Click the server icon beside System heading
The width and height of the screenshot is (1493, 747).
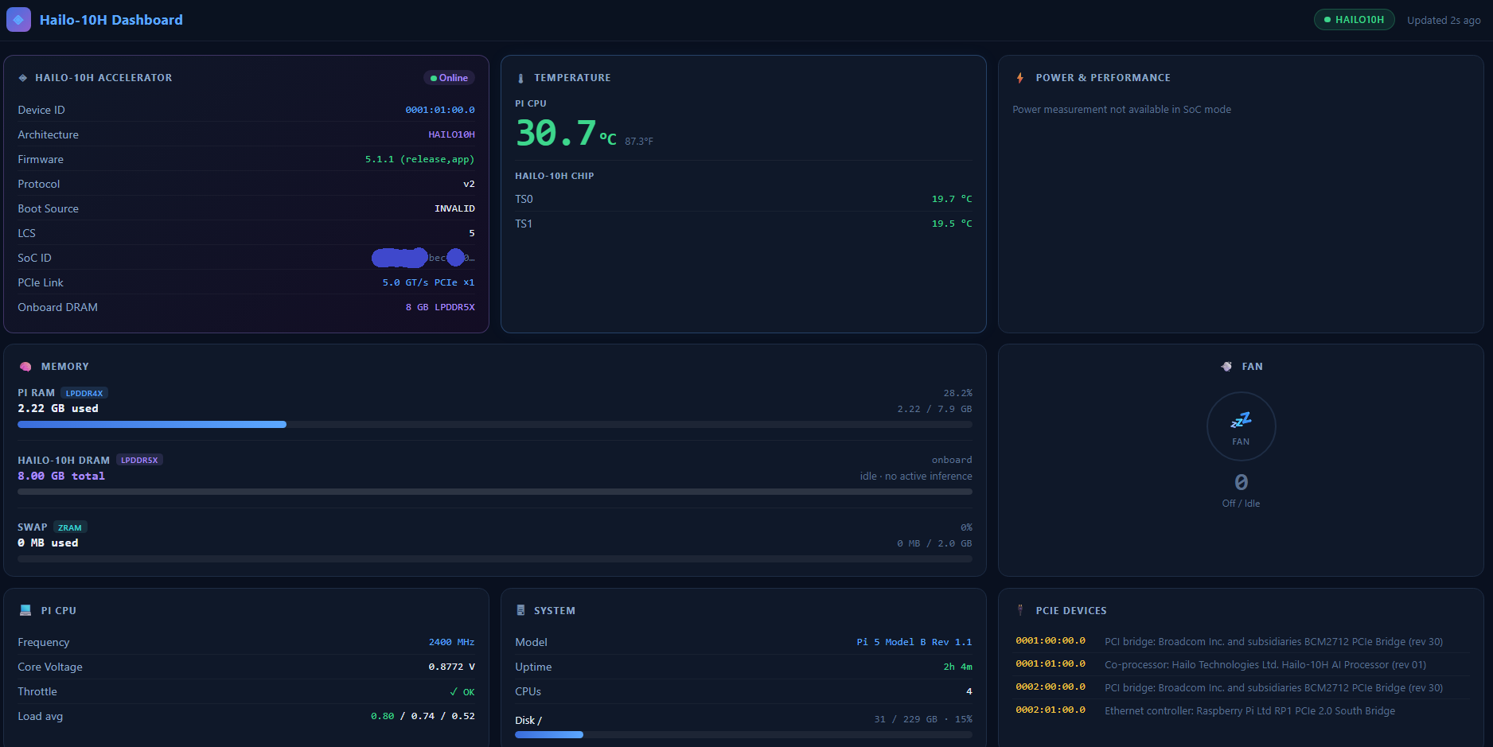coord(520,611)
